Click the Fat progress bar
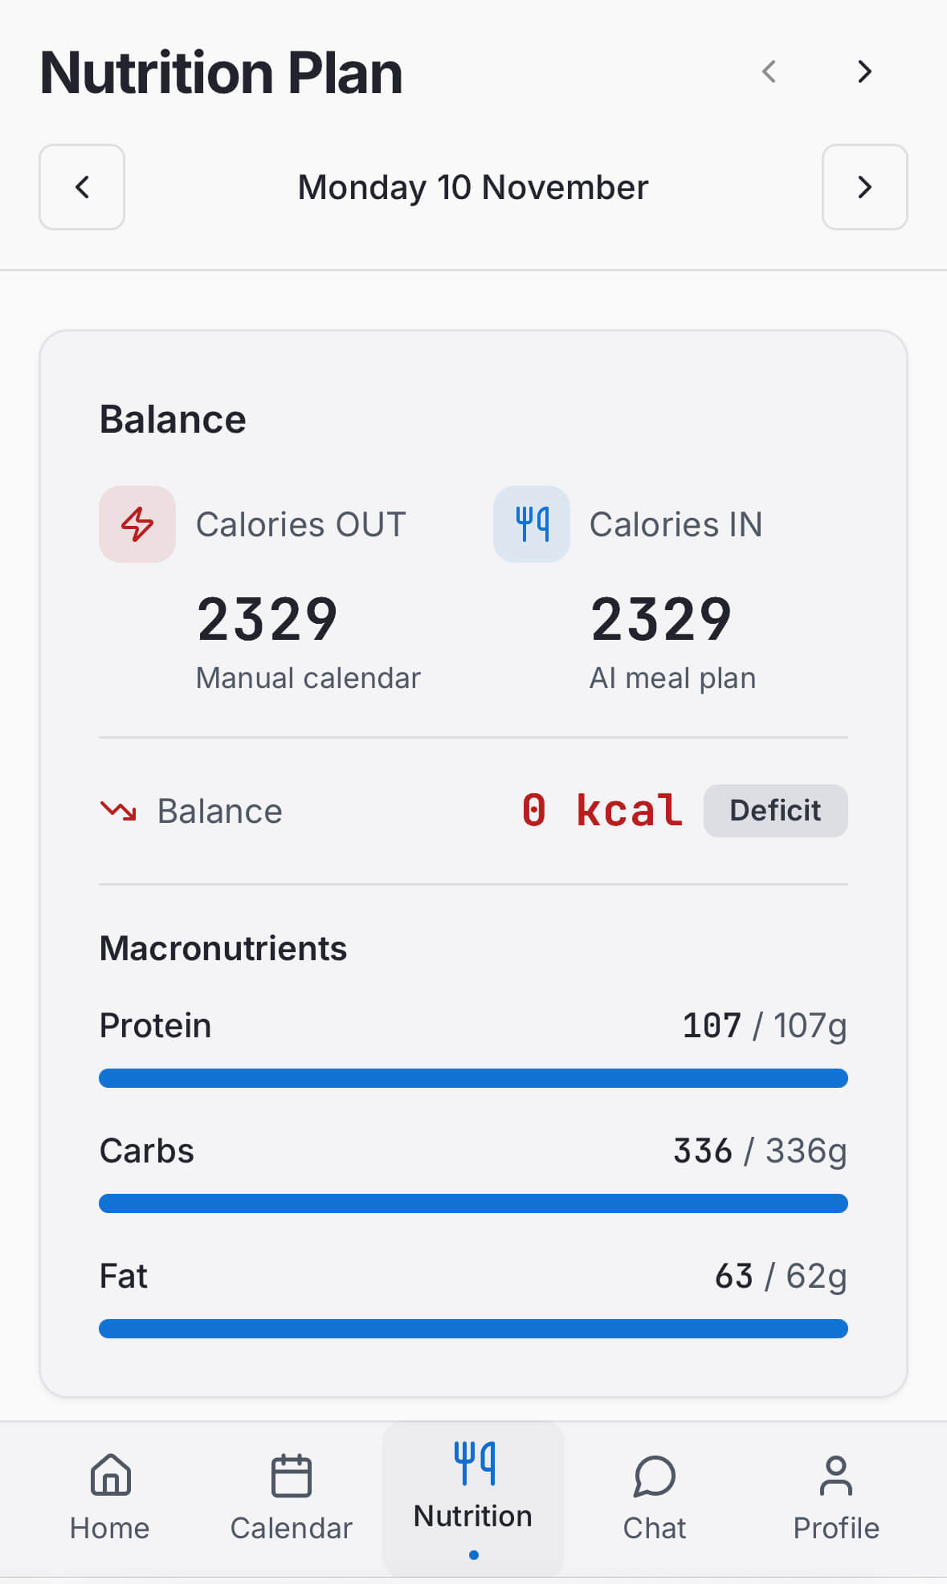This screenshot has width=947, height=1584. pyautogui.click(x=473, y=1329)
